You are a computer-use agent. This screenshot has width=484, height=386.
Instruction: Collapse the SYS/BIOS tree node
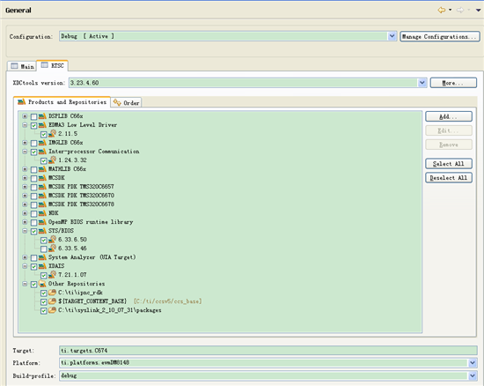(25, 231)
